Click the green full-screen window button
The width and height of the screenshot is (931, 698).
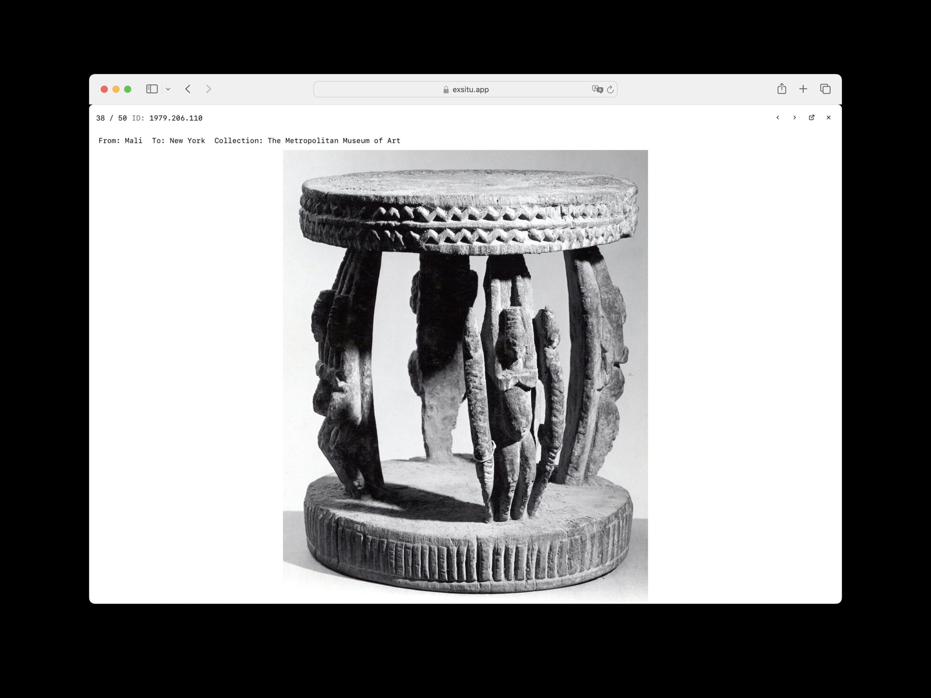[128, 89]
